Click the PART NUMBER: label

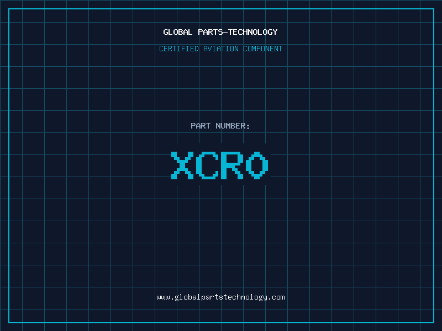(x=220, y=126)
